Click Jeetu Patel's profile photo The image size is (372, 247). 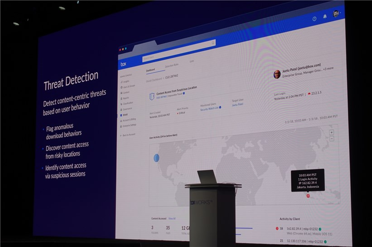click(277, 74)
